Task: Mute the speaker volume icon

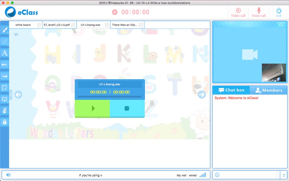Action: coord(8,175)
